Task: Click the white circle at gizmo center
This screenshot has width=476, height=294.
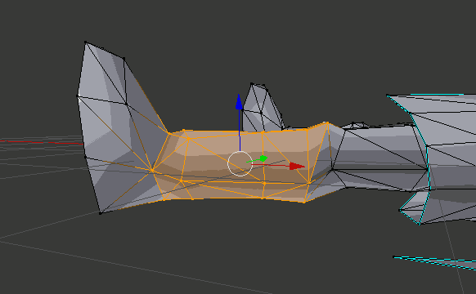Action: 240,164
